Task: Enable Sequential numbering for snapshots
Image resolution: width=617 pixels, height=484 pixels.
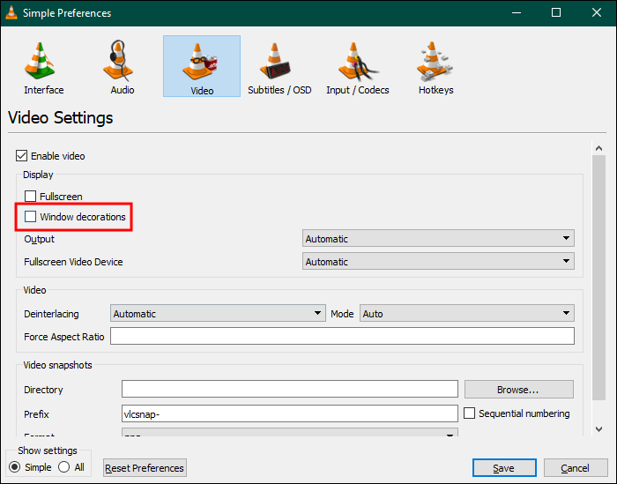Action: pos(470,413)
